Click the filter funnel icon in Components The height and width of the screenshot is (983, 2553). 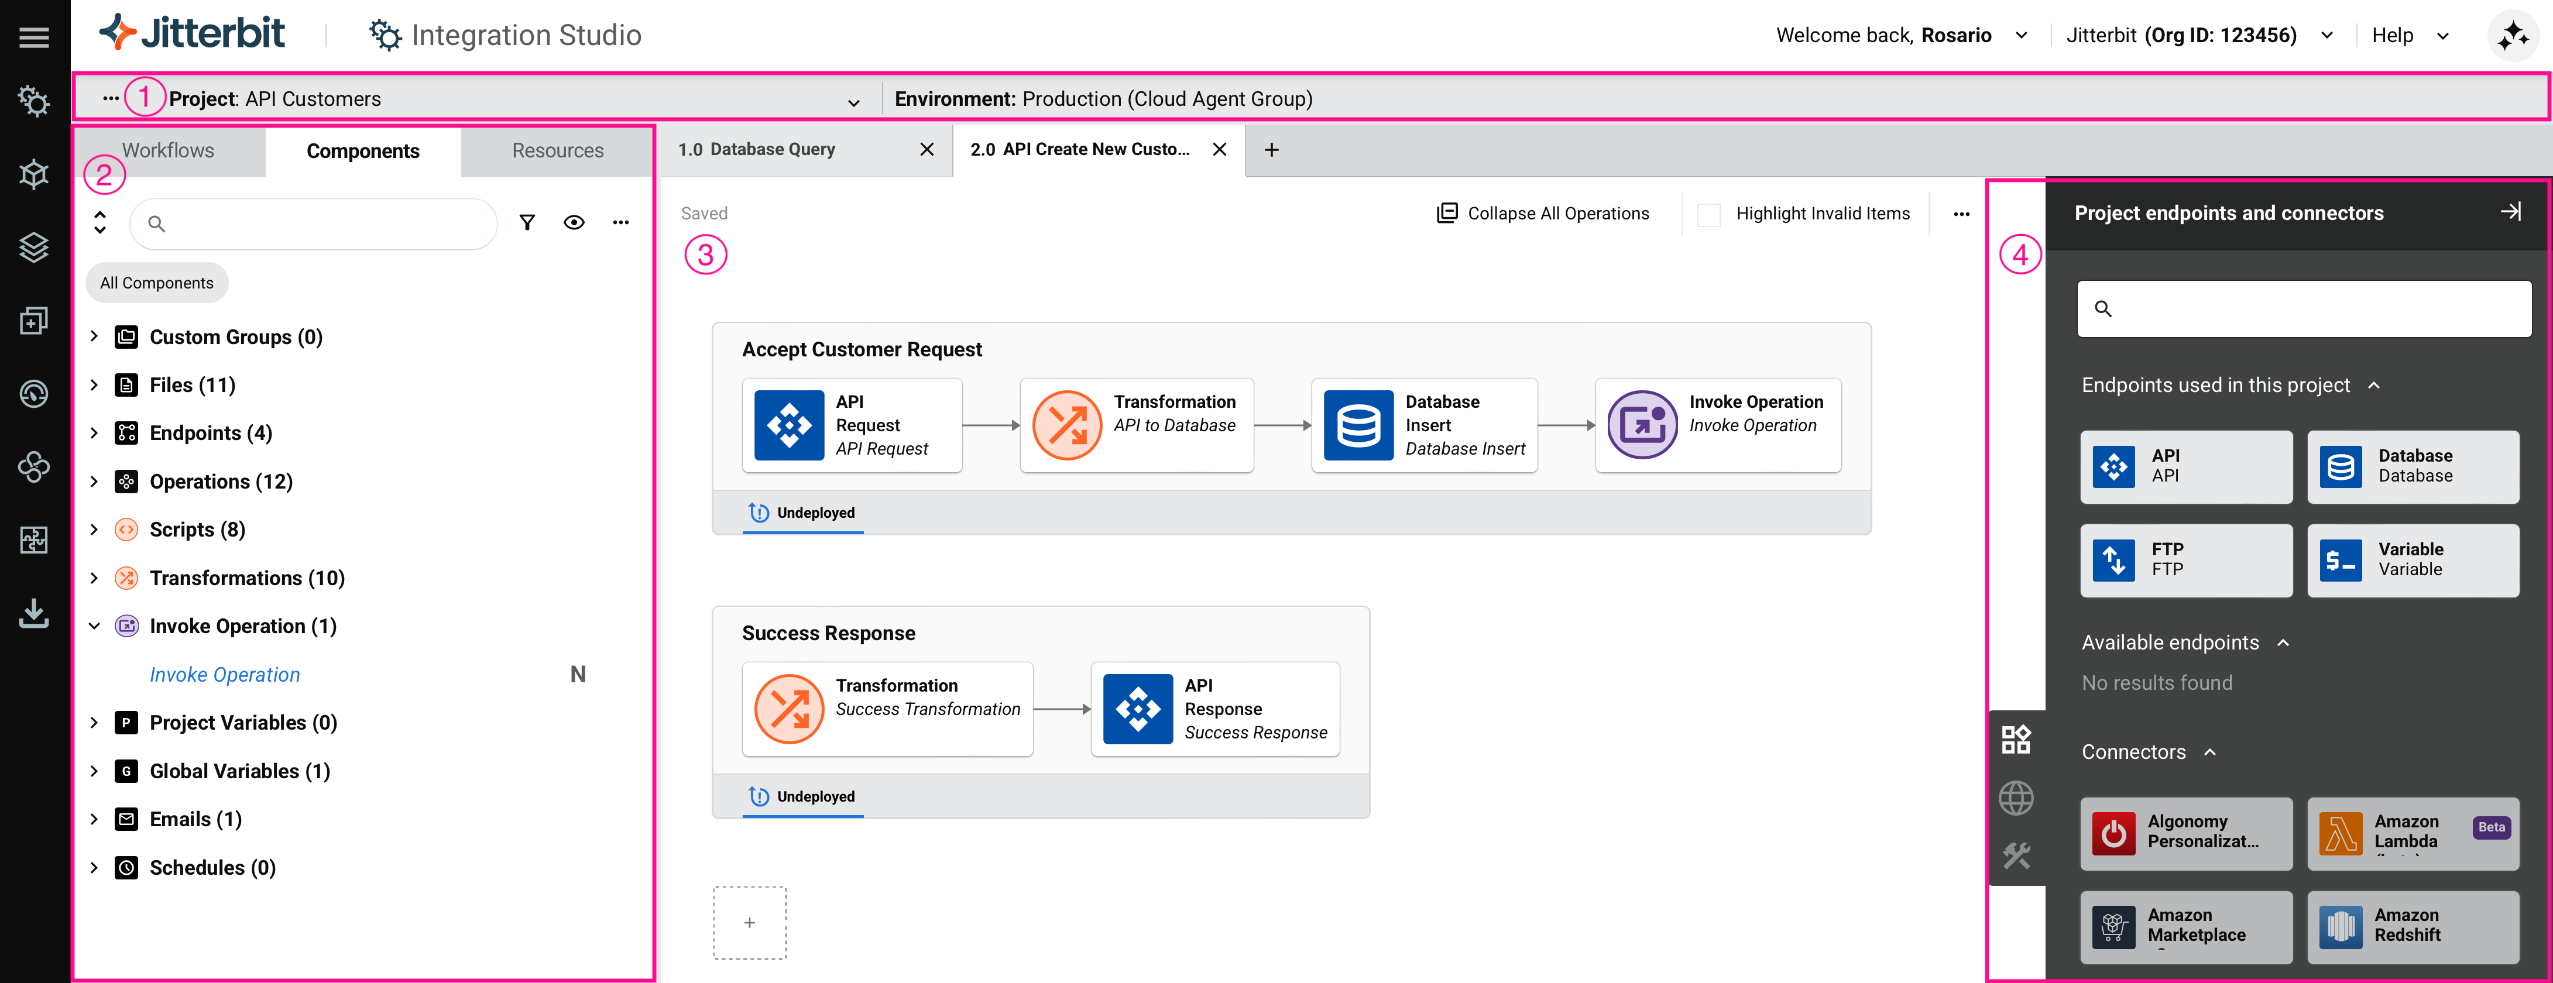click(527, 223)
